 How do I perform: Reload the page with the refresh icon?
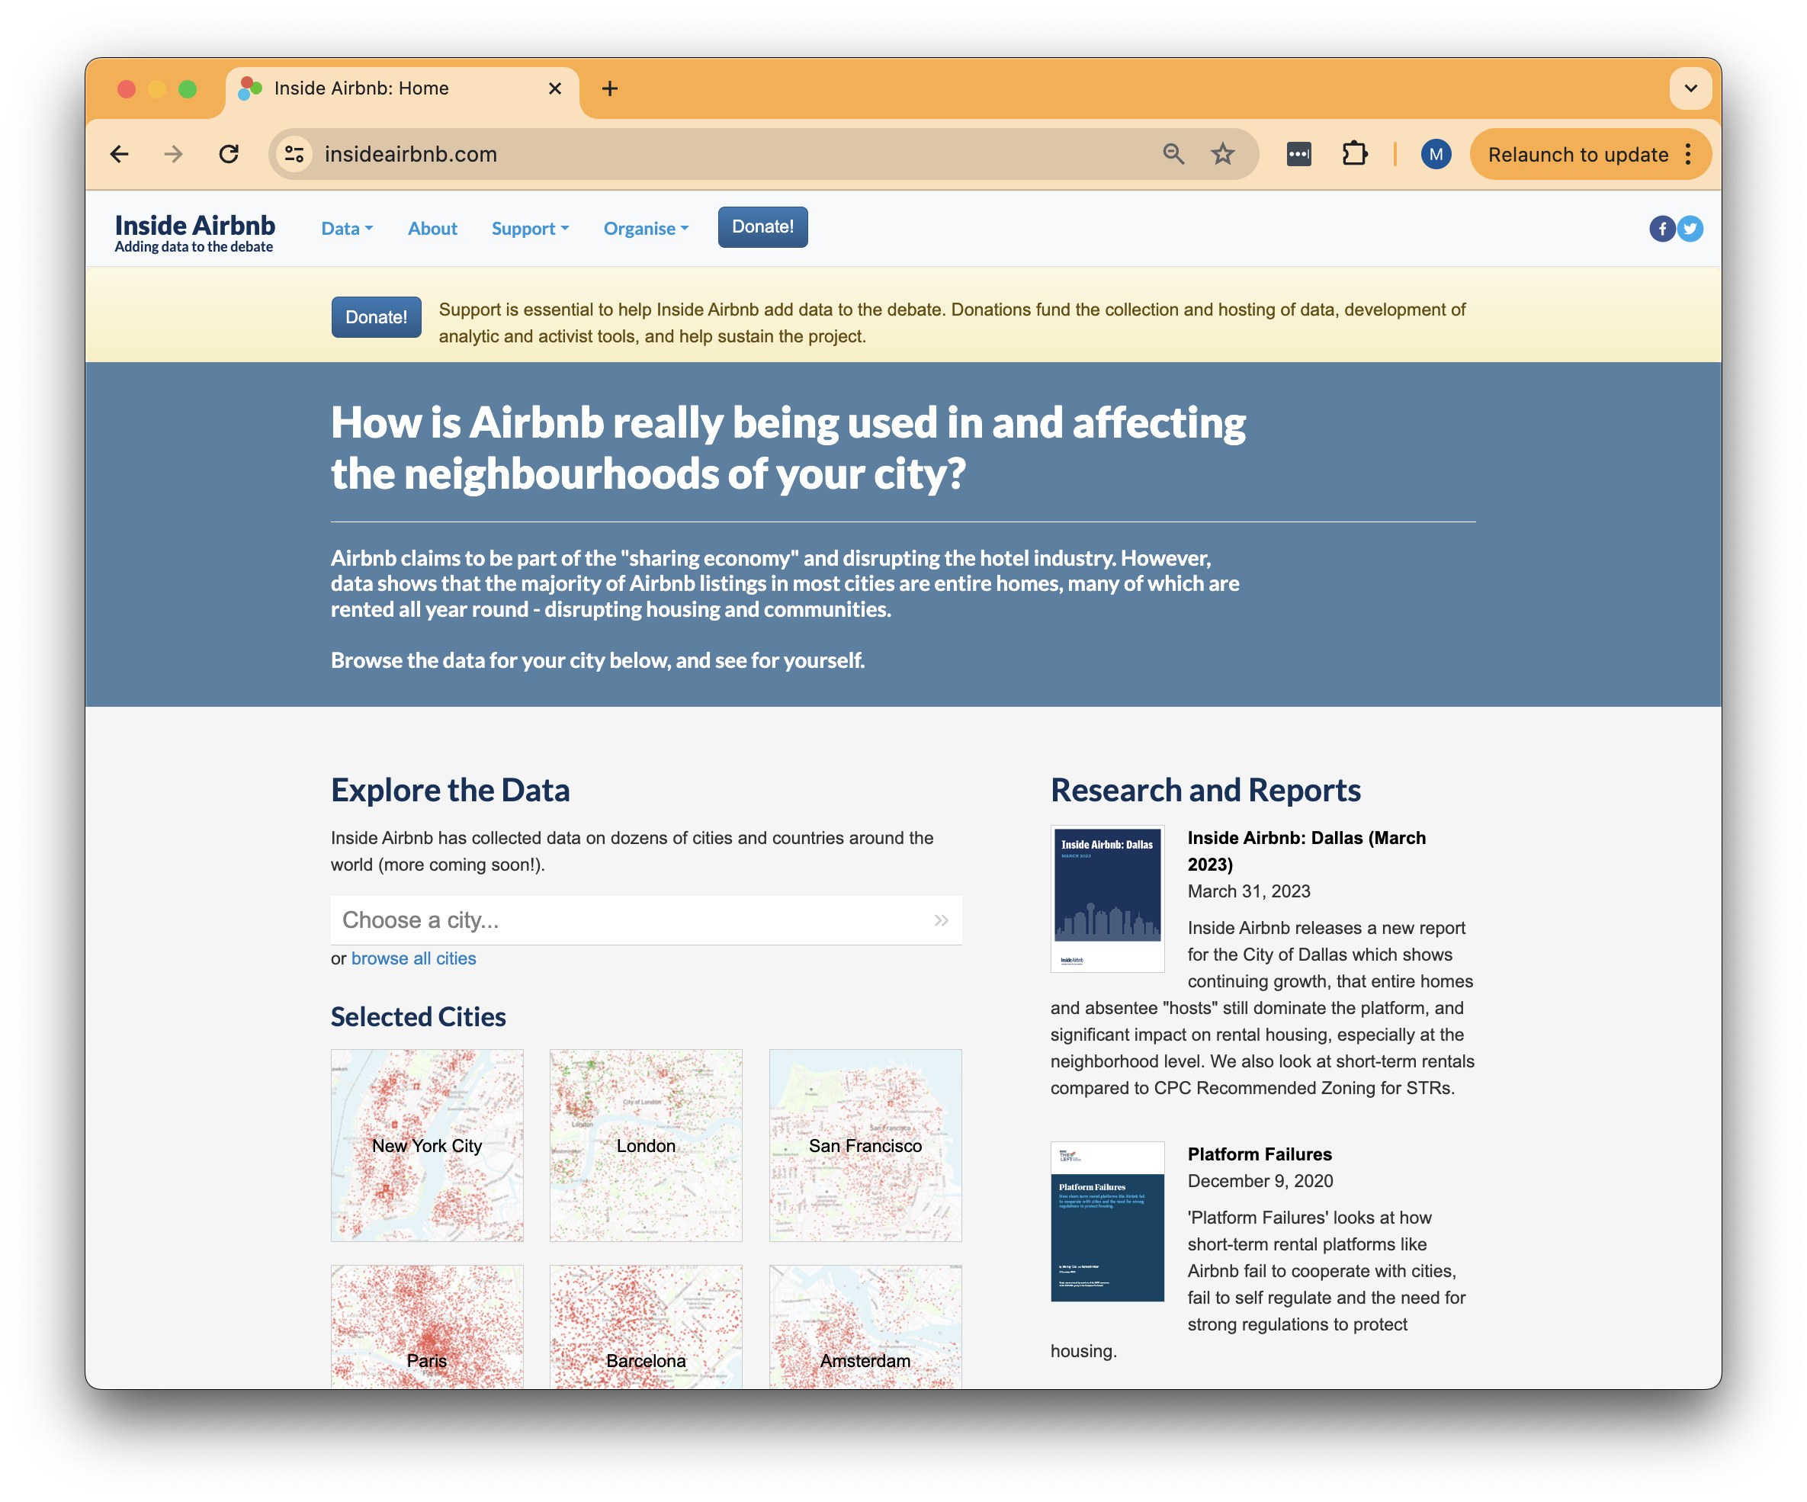[x=229, y=154]
